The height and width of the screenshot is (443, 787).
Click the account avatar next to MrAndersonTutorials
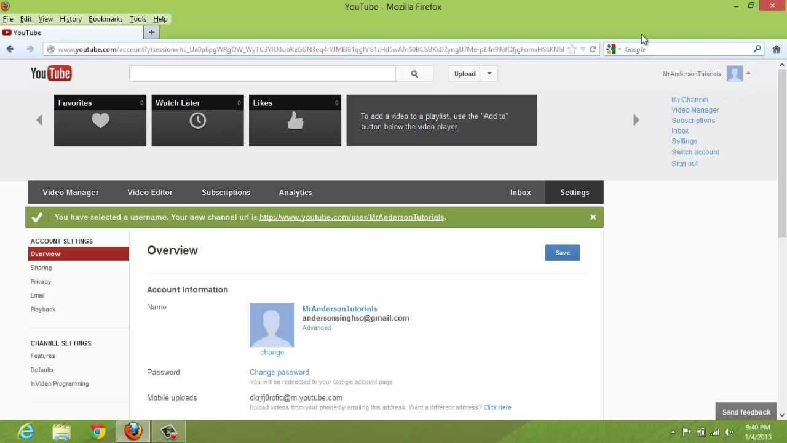tap(735, 74)
